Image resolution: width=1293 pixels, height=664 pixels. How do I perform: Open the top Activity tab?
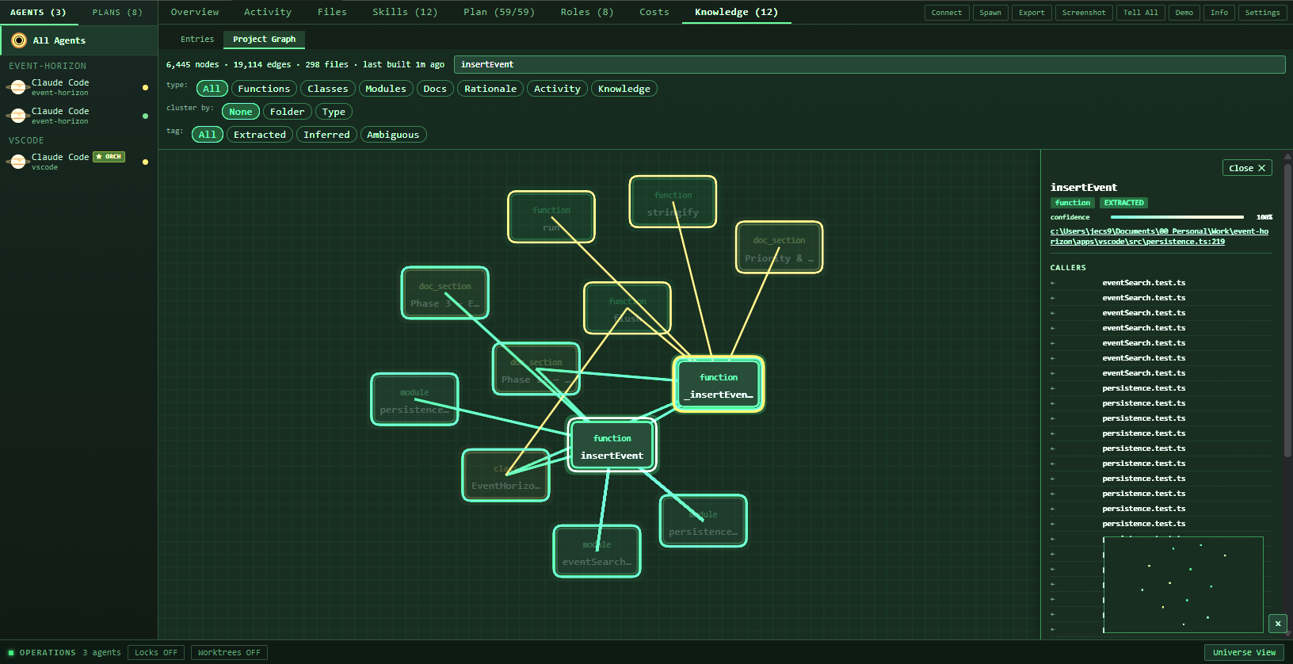coord(268,12)
